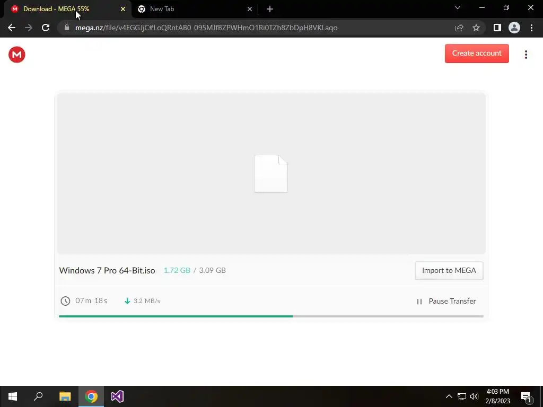Click the 07 m 18 s time remaining
Viewport: 543px width, 407px height.
coord(91,300)
